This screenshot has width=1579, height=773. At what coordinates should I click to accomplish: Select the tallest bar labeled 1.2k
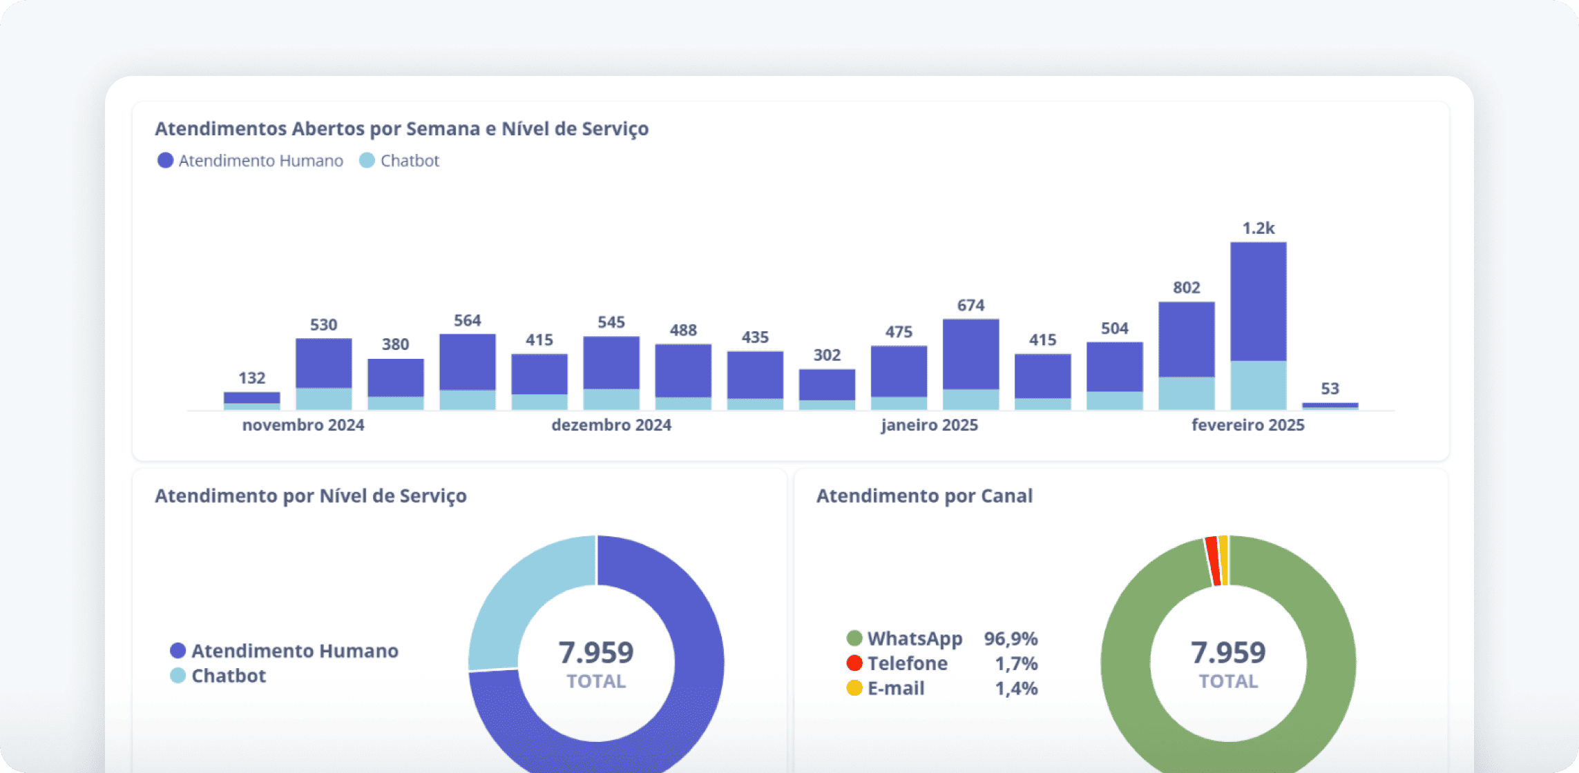pyautogui.click(x=1258, y=326)
